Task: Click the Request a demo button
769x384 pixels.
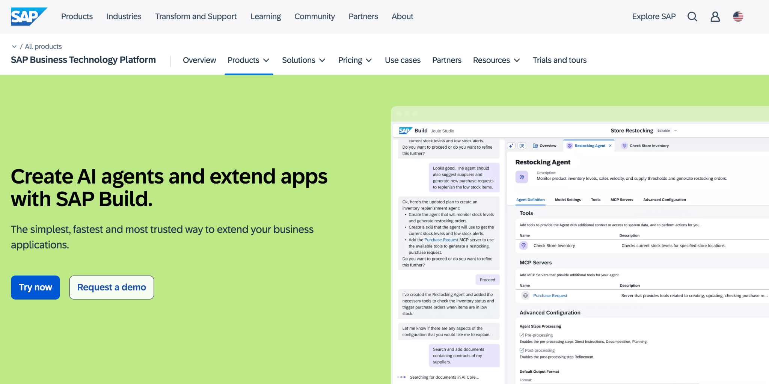Action: pyautogui.click(x=111, y=287)
